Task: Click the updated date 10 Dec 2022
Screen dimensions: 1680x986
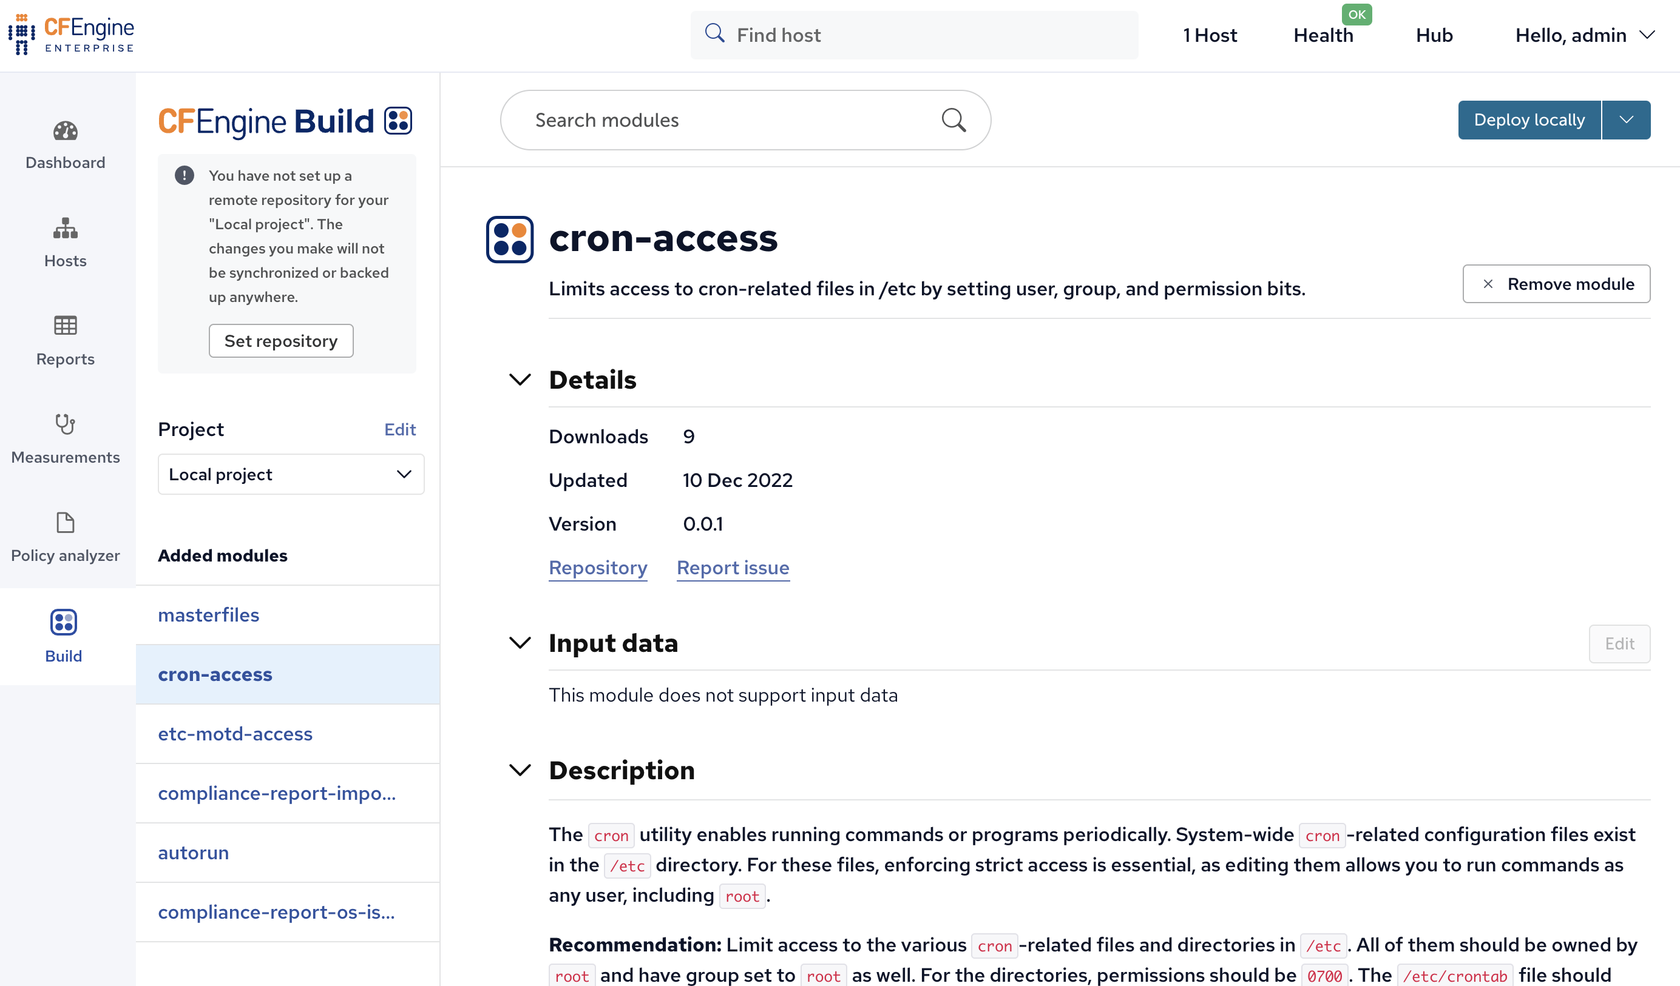Action: click(x=737, y=480)
